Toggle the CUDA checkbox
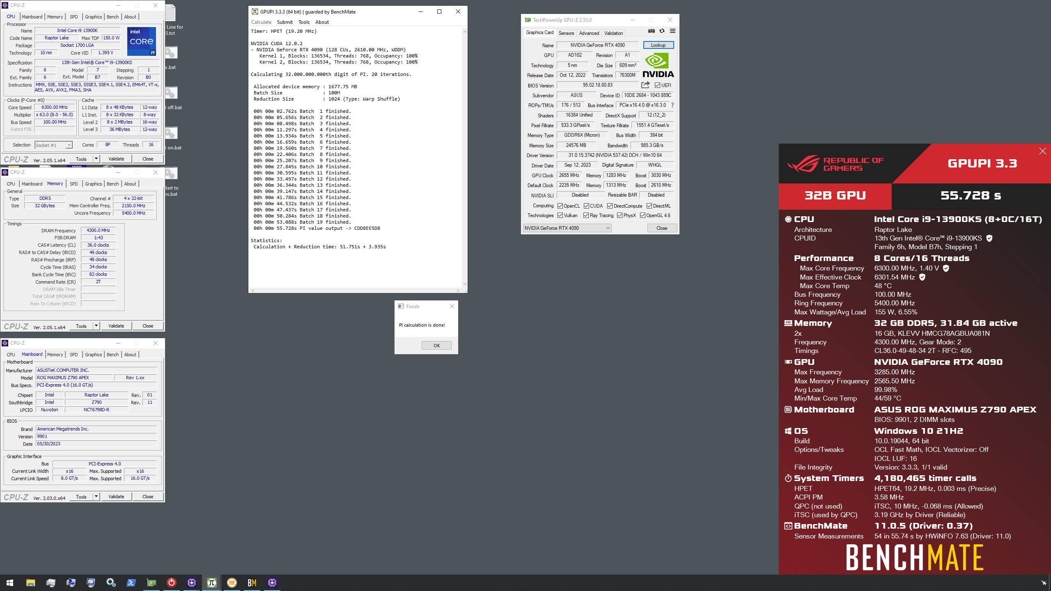This screenshot has width=1051, height=591. (586, 206)
